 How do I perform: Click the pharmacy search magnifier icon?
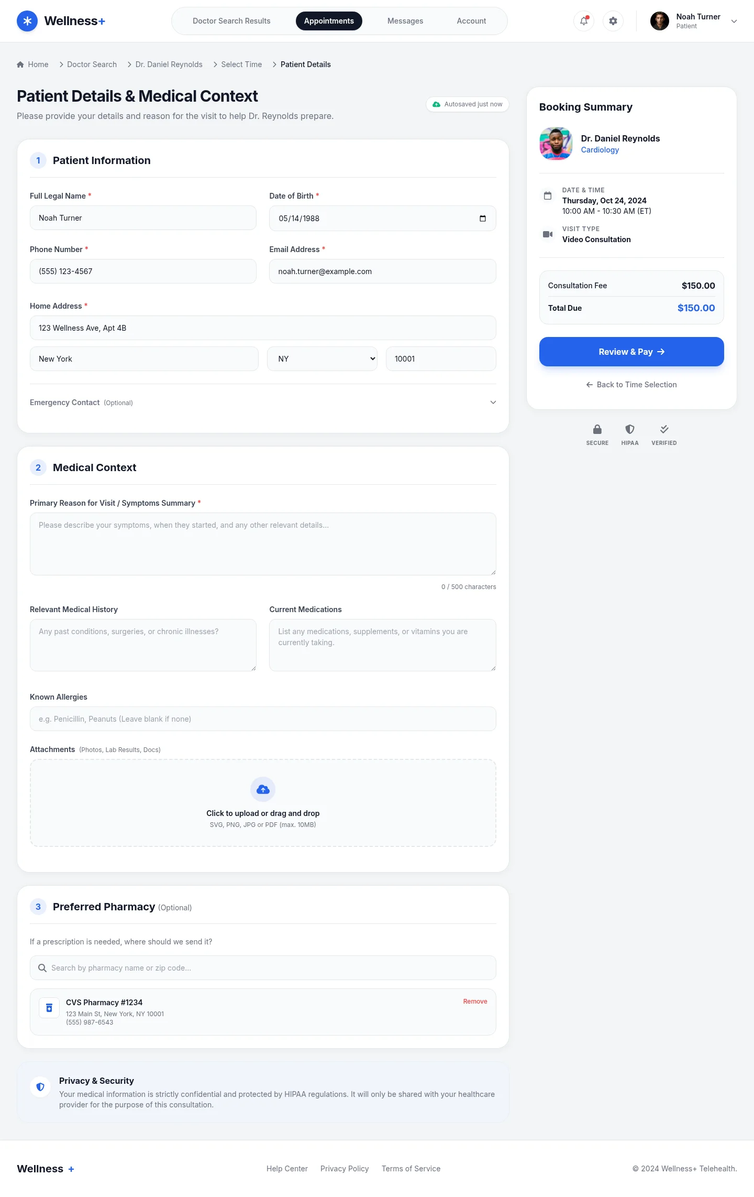click(42, 968)
